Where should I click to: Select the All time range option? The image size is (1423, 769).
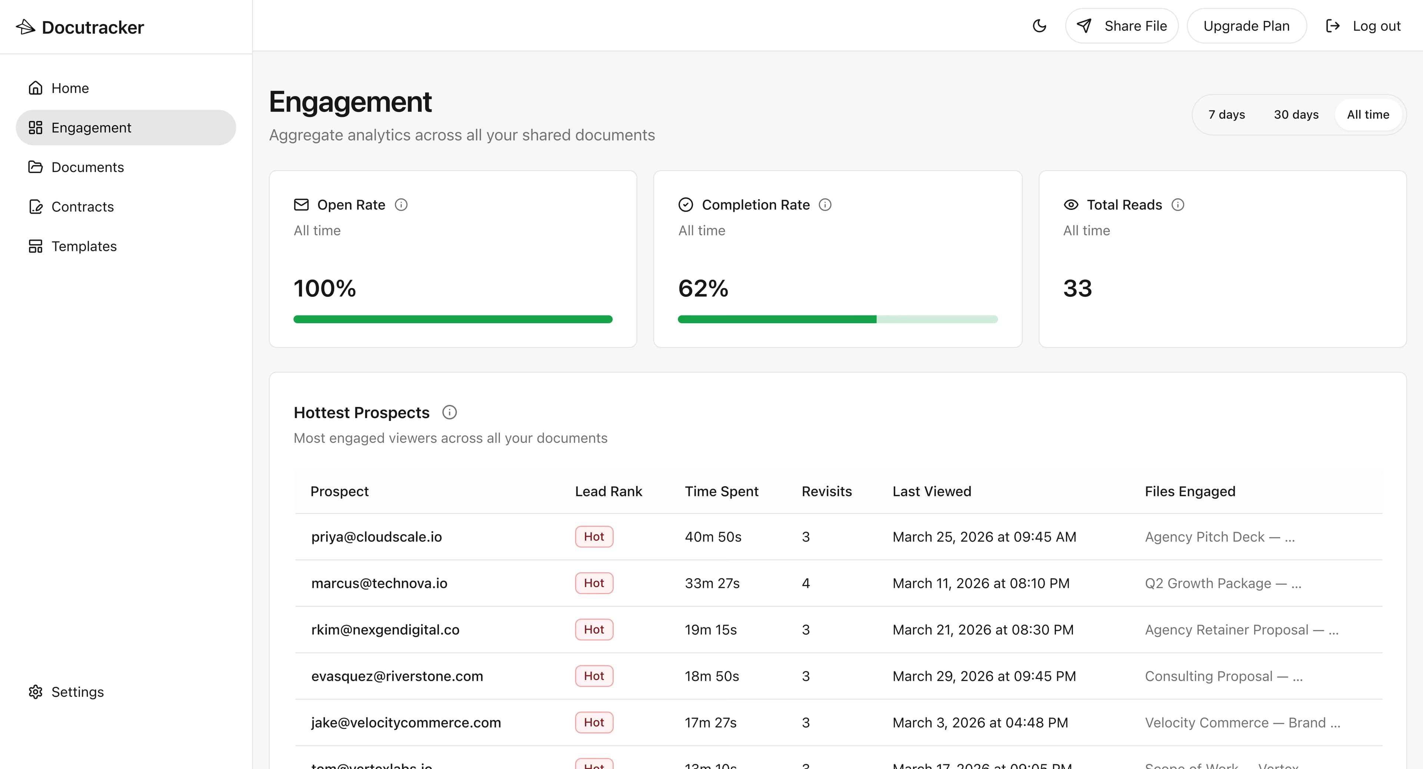[x=1368, y=115]
